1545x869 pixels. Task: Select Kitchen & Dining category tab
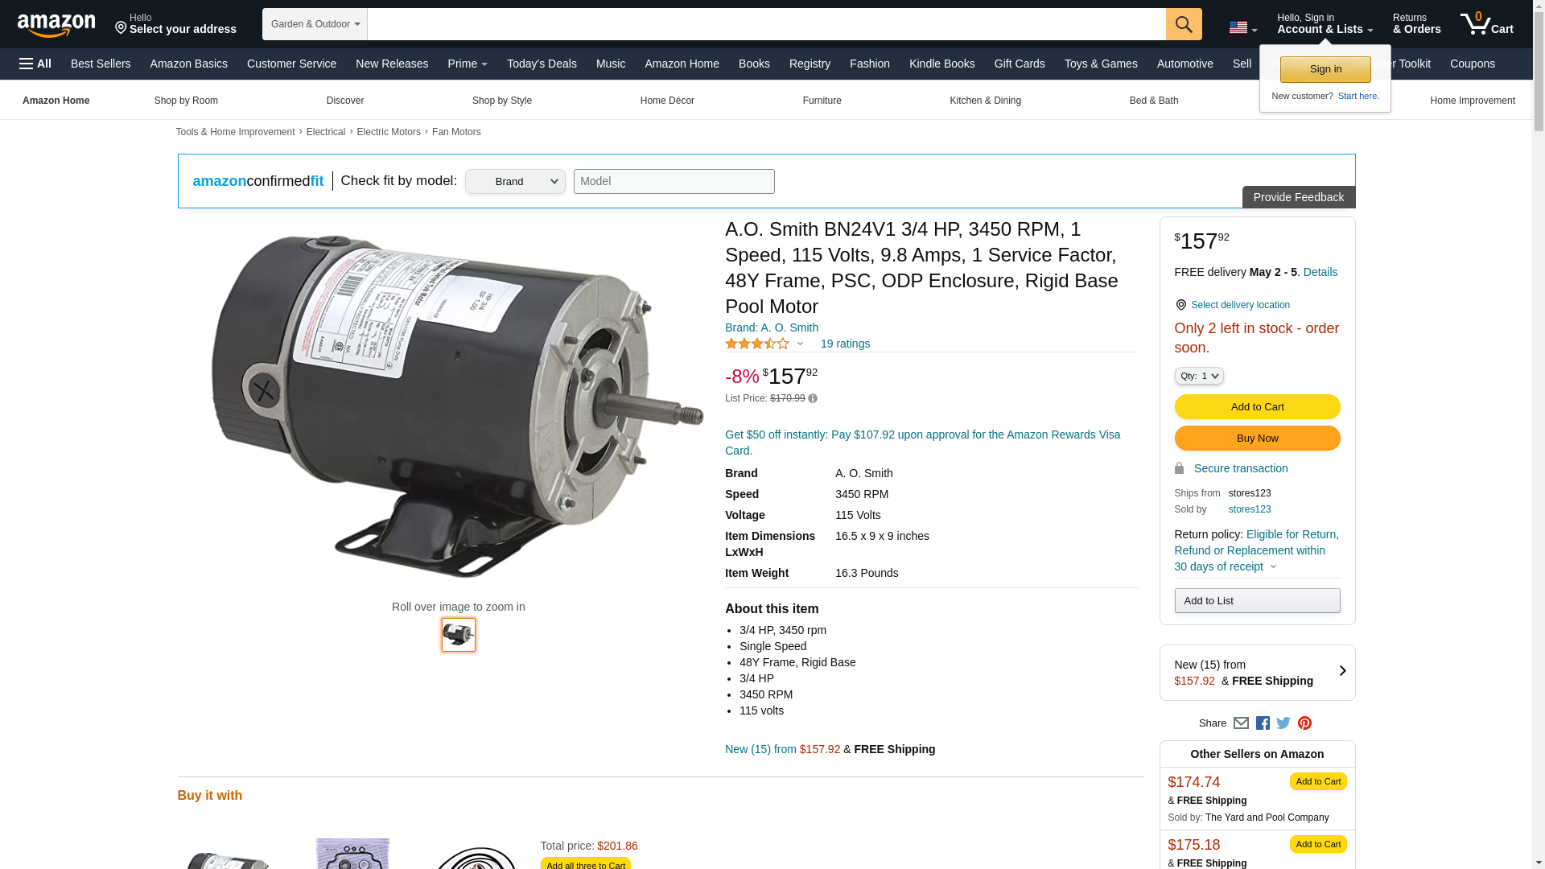coord(985,101)
